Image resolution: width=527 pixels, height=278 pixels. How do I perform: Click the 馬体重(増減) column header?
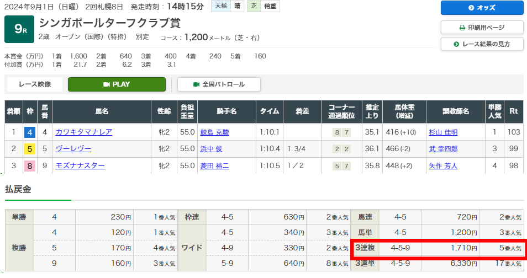point(404,111)
